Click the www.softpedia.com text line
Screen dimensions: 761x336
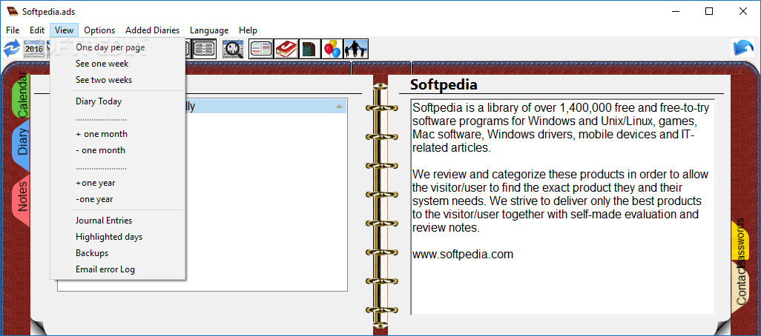coord(463,254)
